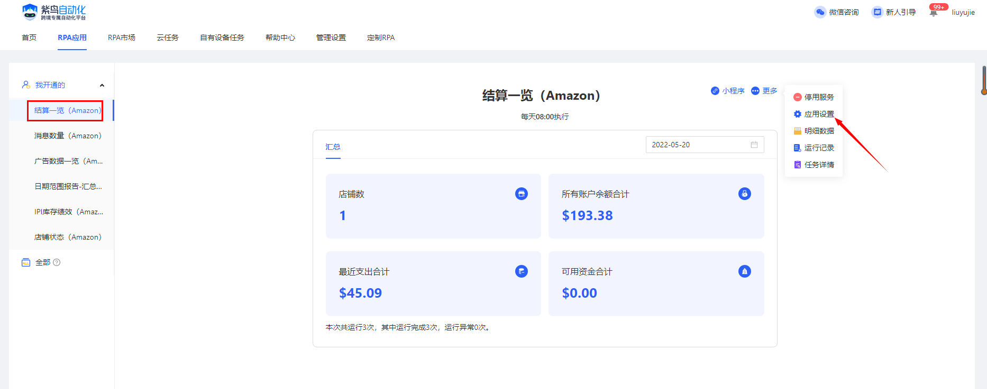Open the 帮助中心 tab
The height and width of the screenshot is (389, 987).
[x=280, y=37]
